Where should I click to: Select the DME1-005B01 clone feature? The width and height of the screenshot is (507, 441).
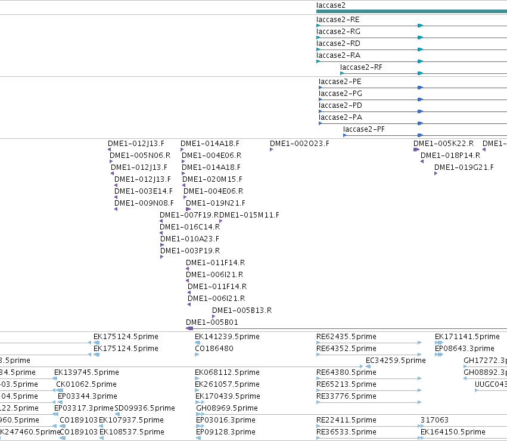346,329
